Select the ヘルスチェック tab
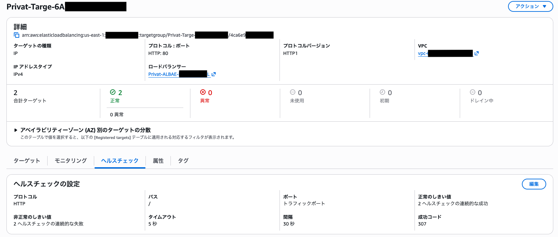This screenshot has width=558, height=237. tap(120, 161)
